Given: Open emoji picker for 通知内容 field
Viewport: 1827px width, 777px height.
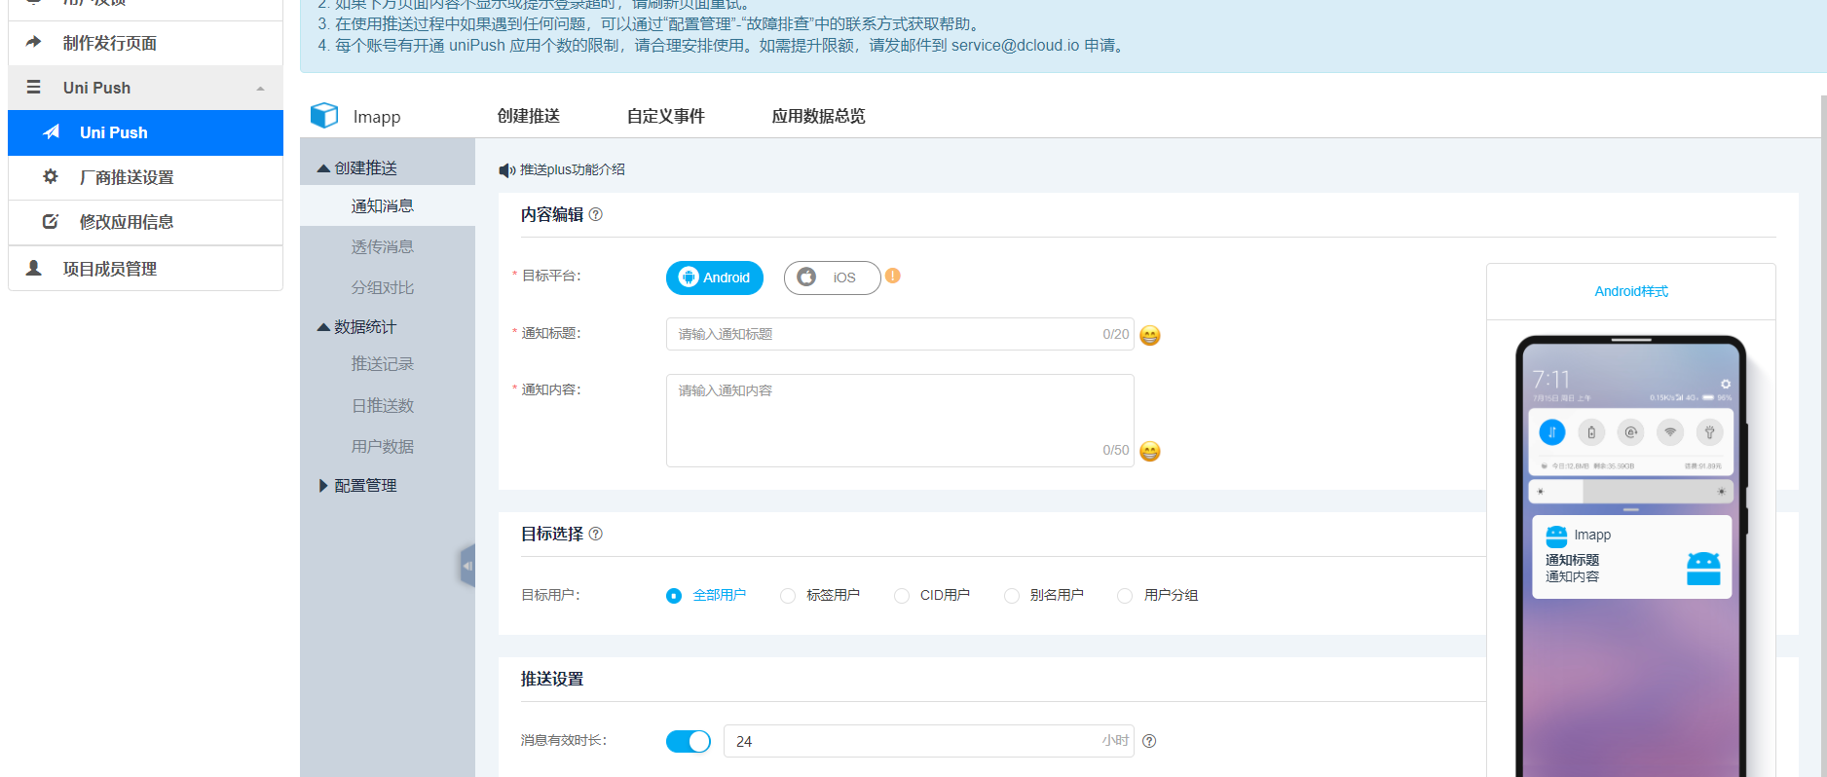Looking at the screenshot, I should click(1150, 451).
